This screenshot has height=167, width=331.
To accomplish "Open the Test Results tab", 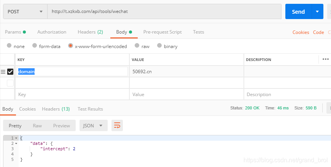I will click(90, 109).
